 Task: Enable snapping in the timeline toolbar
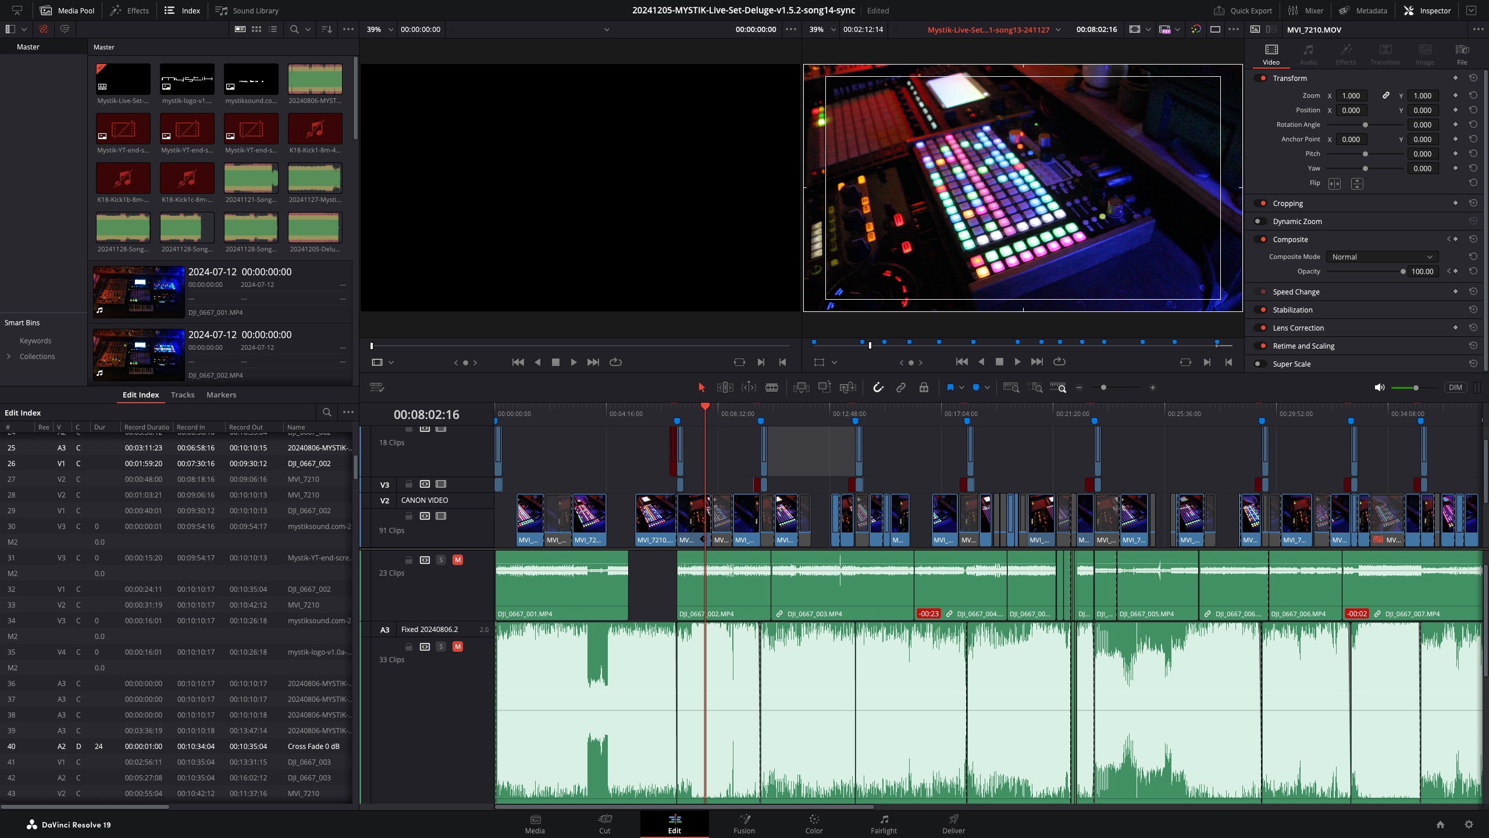point(878,387)
